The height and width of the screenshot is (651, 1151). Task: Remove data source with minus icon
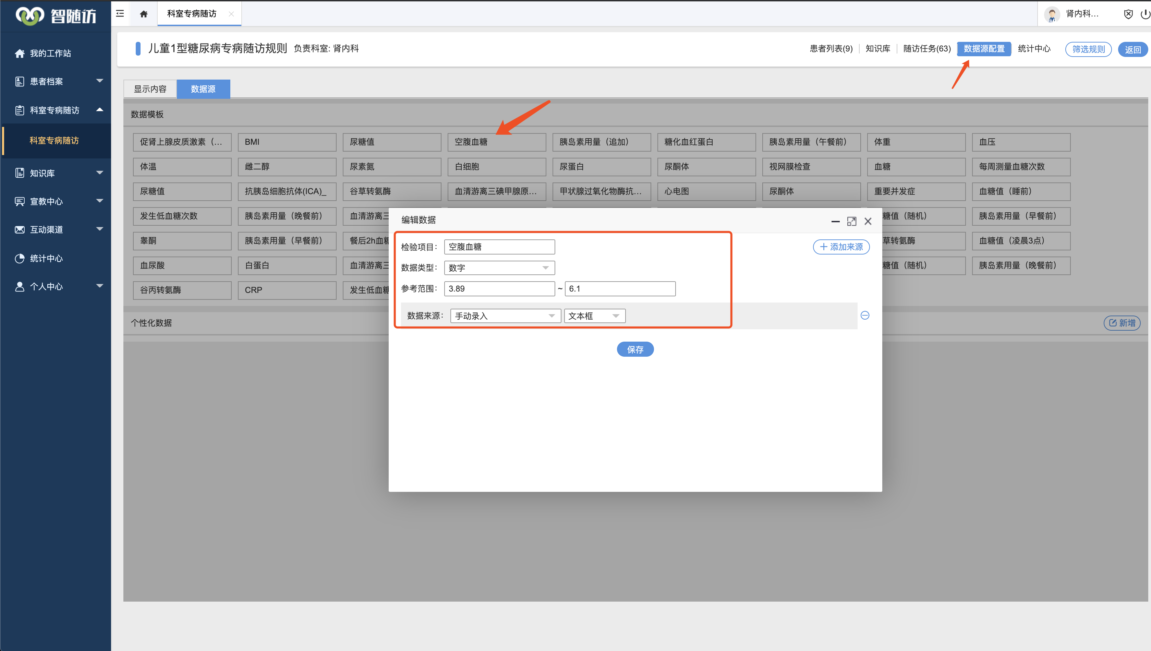point(864,315)
